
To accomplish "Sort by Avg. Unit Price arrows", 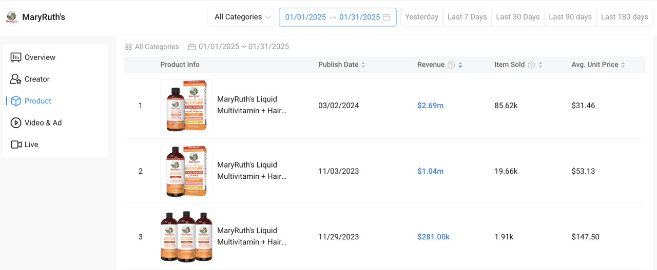I will (x=623, y=65).
